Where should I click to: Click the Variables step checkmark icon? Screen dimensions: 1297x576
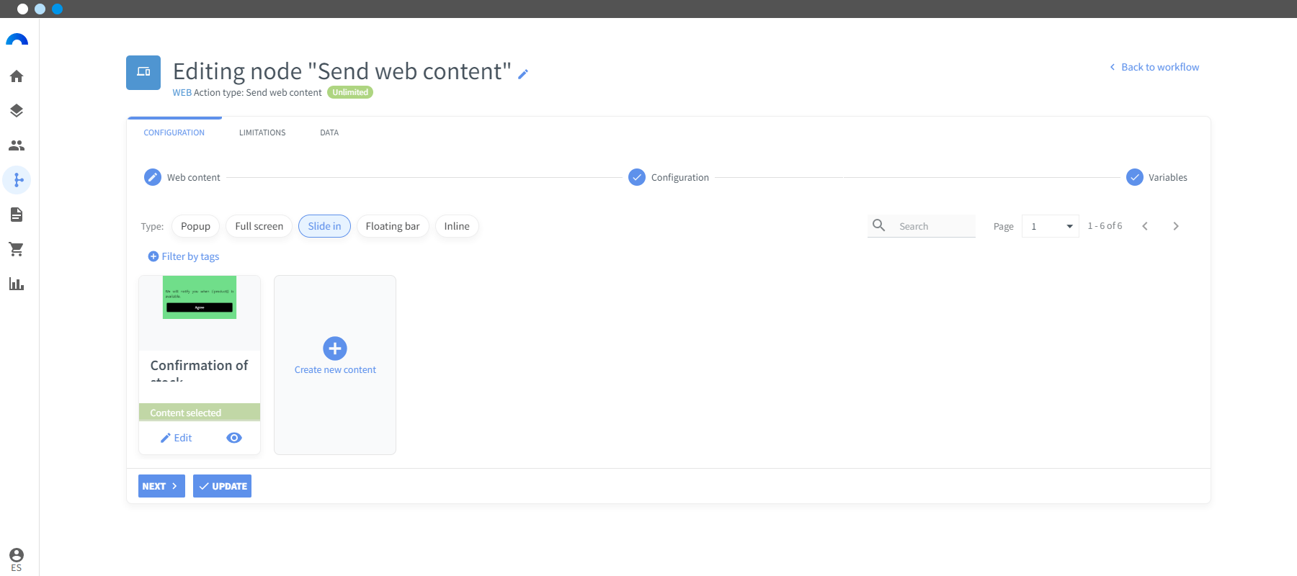(1135, 177)
